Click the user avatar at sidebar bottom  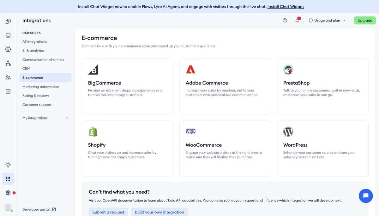pos(8,207)
